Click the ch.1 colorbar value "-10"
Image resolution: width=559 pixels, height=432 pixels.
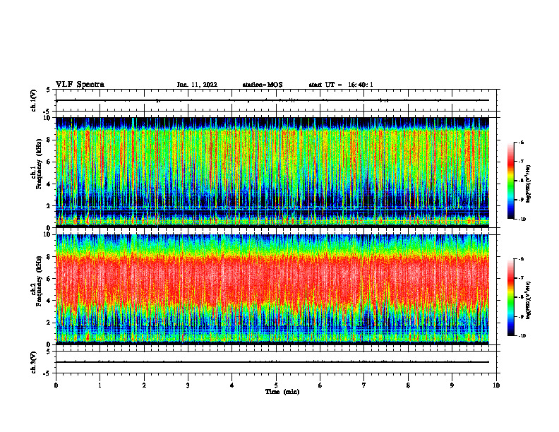(x=522, y=220)
